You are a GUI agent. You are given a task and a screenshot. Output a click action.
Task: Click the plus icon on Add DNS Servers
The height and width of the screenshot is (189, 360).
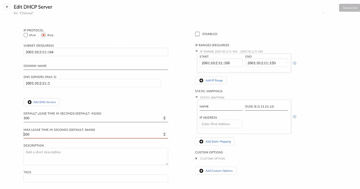(x=30, y=102)
